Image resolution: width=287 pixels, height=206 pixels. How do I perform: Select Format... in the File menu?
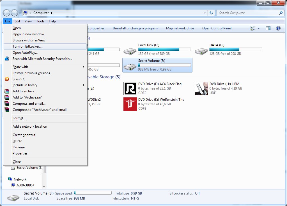19,118
